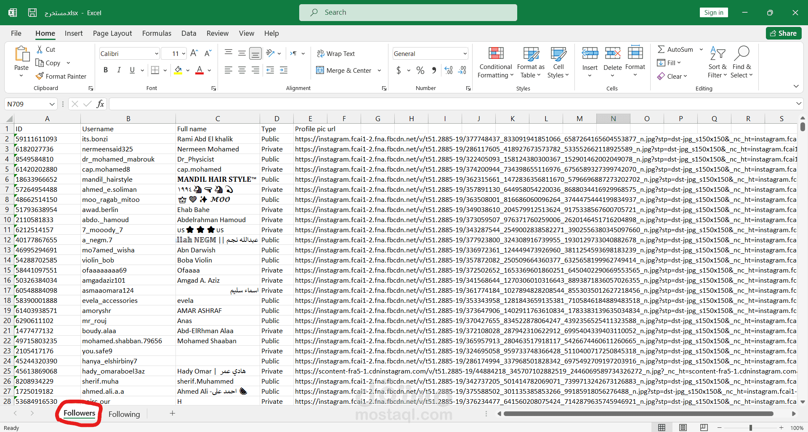The image size is (808, 432).
Task: Adjust the zoom slider handle
Action: [x=751, y=428]
